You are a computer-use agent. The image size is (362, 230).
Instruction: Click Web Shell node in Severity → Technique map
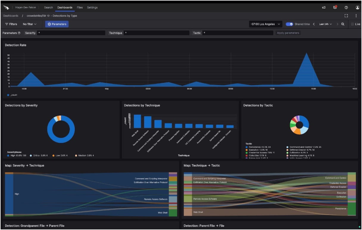(173, 213)
